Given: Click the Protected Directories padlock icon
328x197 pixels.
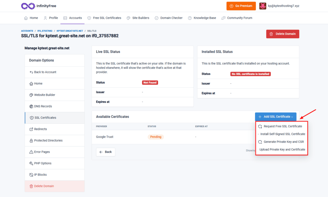Looking at the screenshot, I should (31, 140).
